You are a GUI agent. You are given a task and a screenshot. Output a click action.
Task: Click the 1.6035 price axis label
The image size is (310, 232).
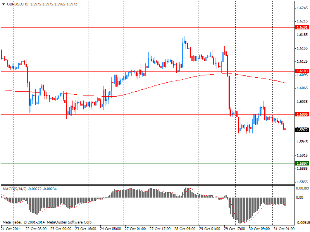pos(302,102)
